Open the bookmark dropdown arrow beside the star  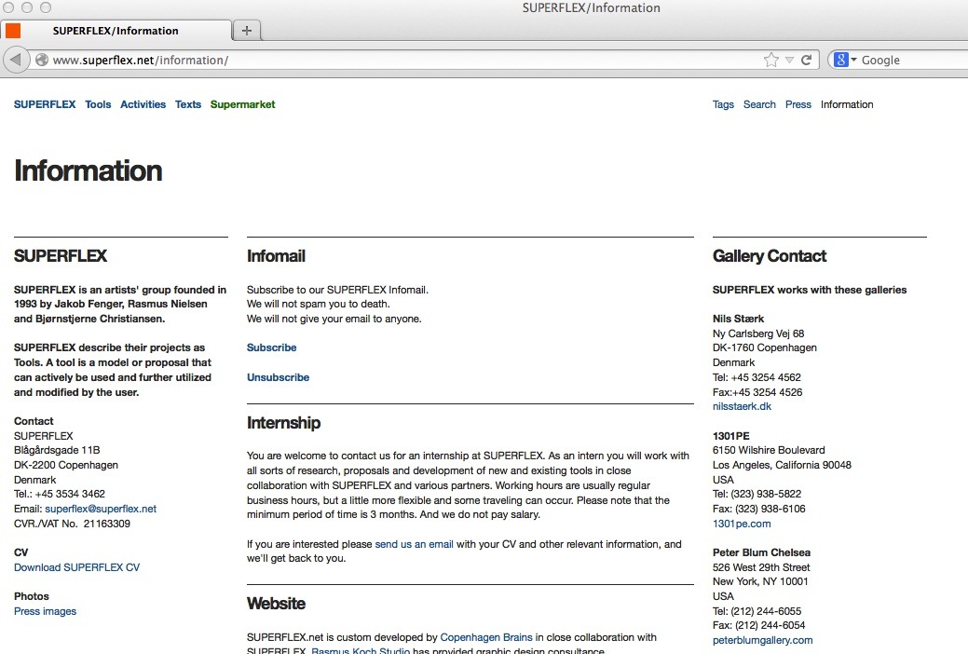click(789, 60)
